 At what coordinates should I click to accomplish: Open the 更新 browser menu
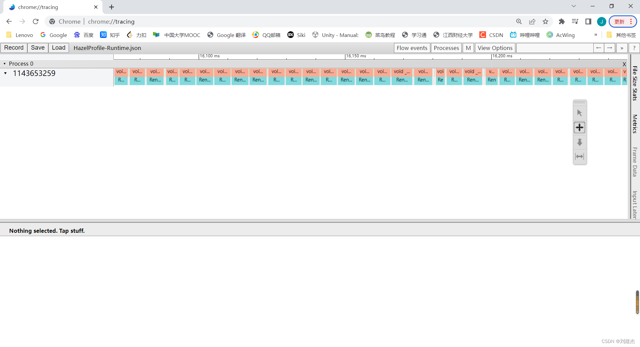tap(623, 22)
